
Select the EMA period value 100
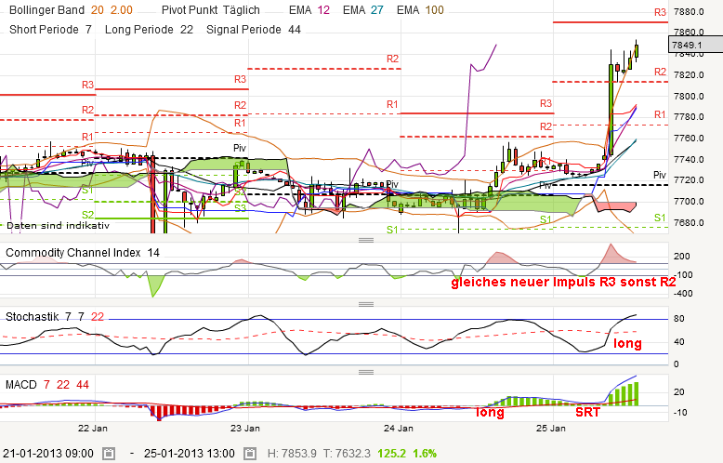434,10
